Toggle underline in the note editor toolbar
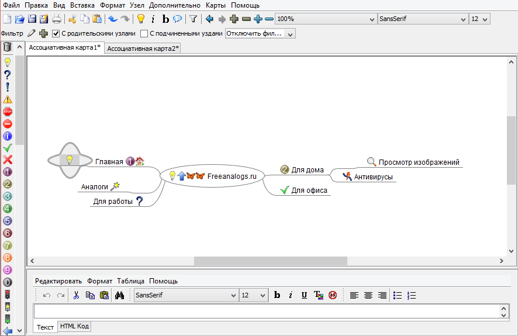The image size is (518, 336). pos(304,295)
